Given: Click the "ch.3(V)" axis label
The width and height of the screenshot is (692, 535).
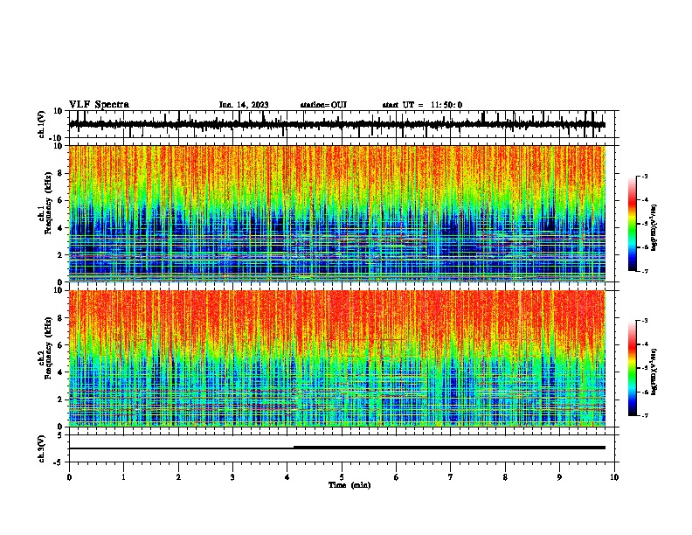Looking at the screenshot, I should [42, 448].
